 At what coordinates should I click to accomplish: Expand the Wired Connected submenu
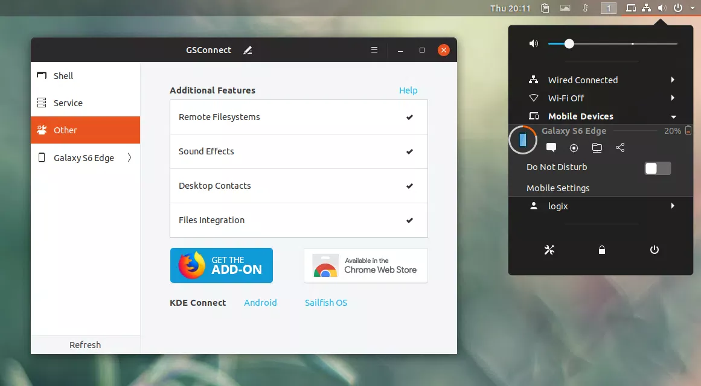coord(673,80)
